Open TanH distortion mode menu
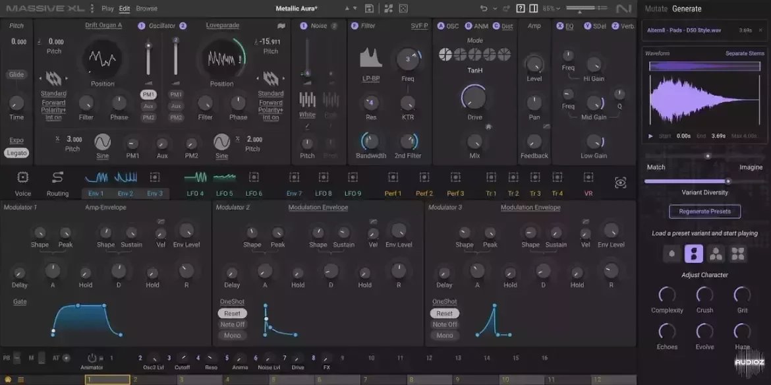The width and height of the screenshot is (771, 385). click(474, 71)
